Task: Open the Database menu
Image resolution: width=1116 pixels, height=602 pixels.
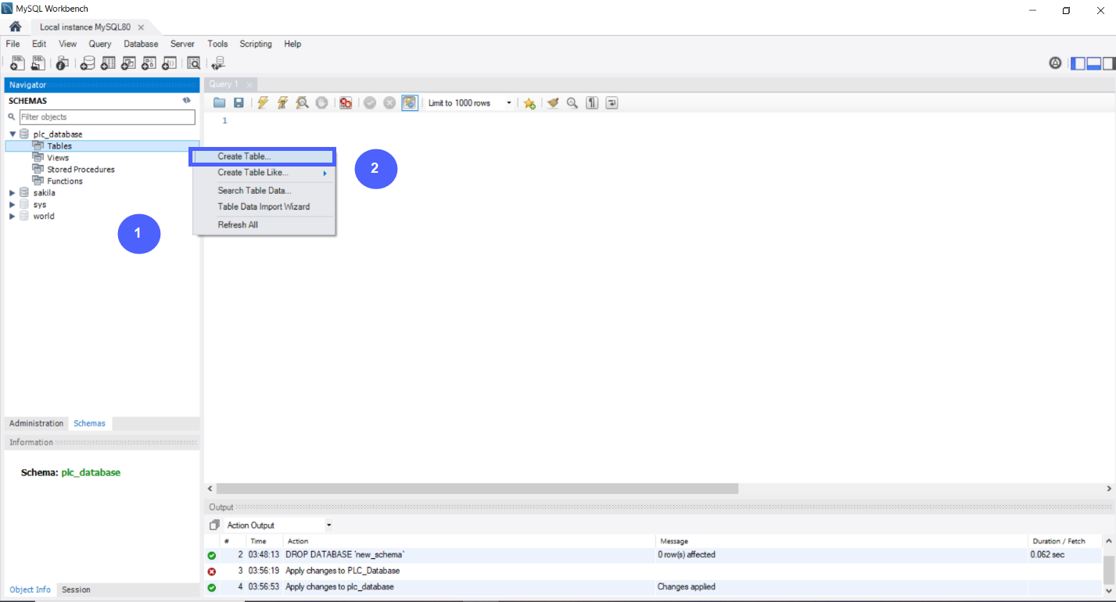Action: [141, 44]
